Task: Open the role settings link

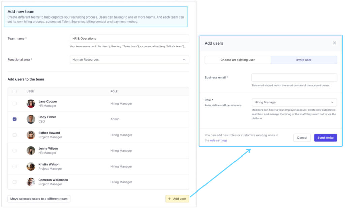Action: point(219,140)
